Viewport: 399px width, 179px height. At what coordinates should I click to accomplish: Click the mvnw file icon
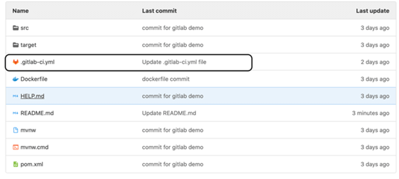(16, 130)
